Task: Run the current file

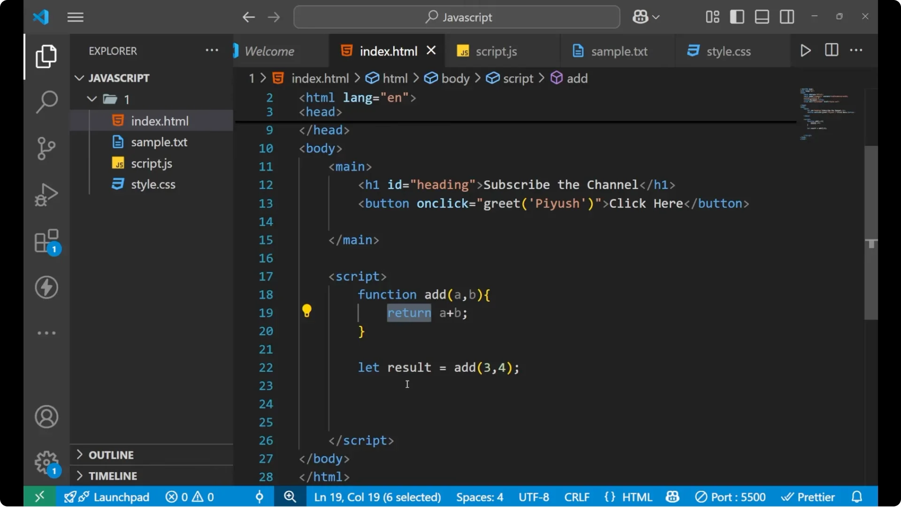Action: point(805,50)
